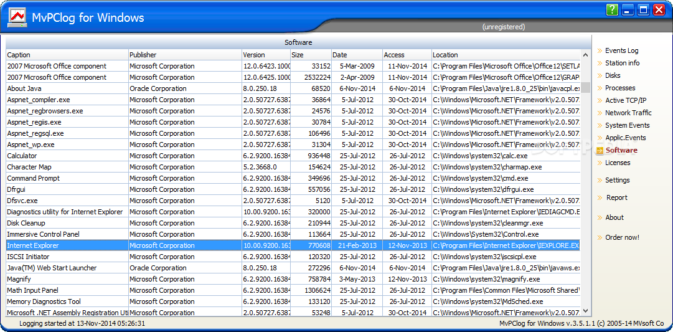
Task: Click the arrow icon beside Events Log
Action: click(x=600, y=50)
